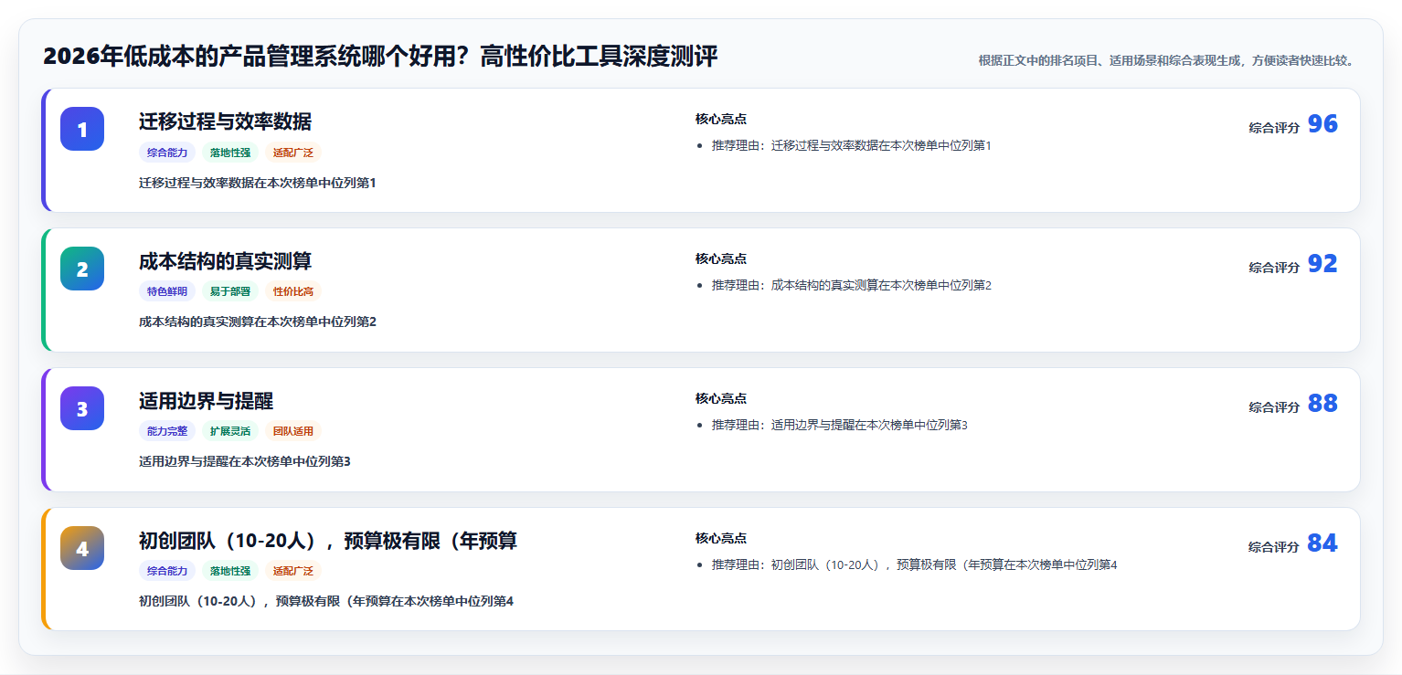Screen dimensions: 1402x675
Task: Click the score value 84
Action: pos(1322,543)
